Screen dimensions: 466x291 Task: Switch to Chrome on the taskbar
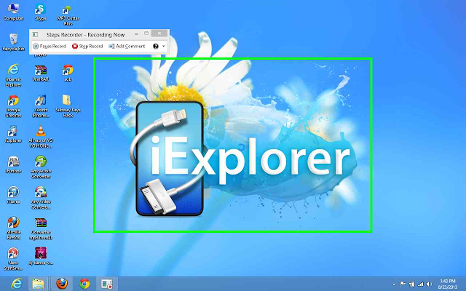pyautogui.click(x=84, y=284)
